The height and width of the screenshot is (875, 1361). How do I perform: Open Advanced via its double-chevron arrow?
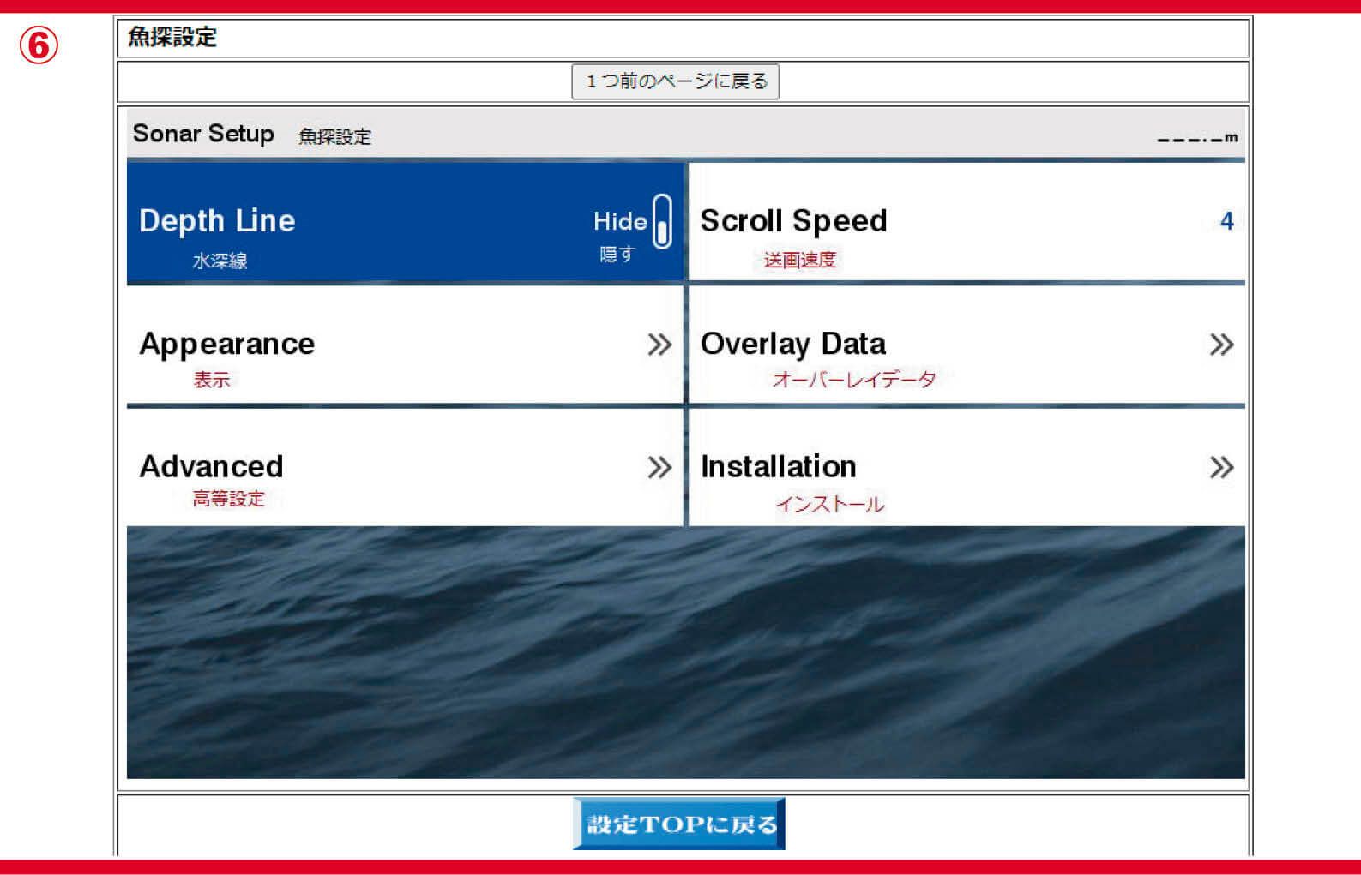(x=659, y=467)
